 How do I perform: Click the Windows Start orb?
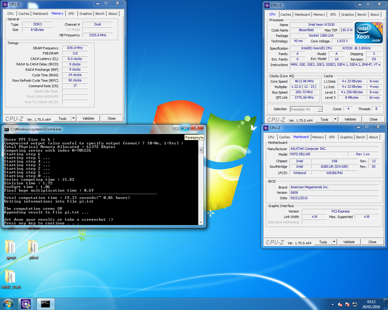point(8,304)
